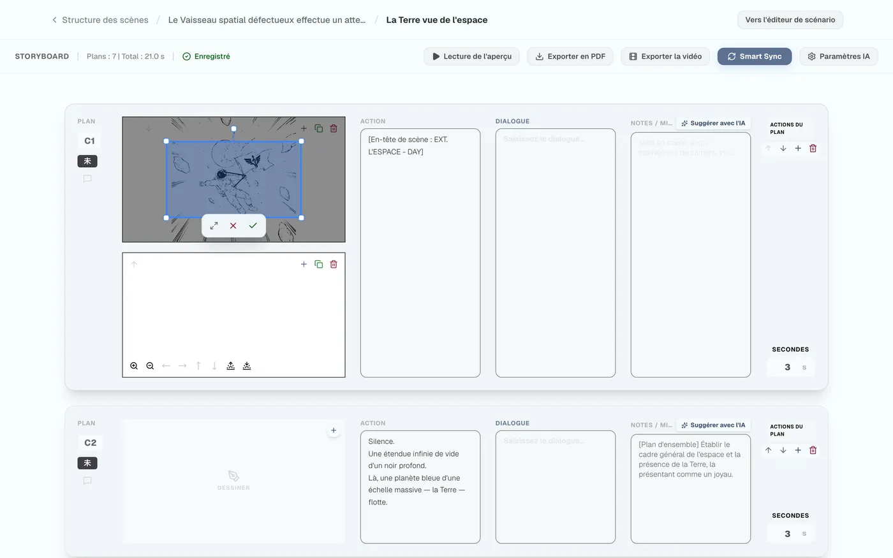
Task: Click the C2 plan label
Action: point(90,443)
